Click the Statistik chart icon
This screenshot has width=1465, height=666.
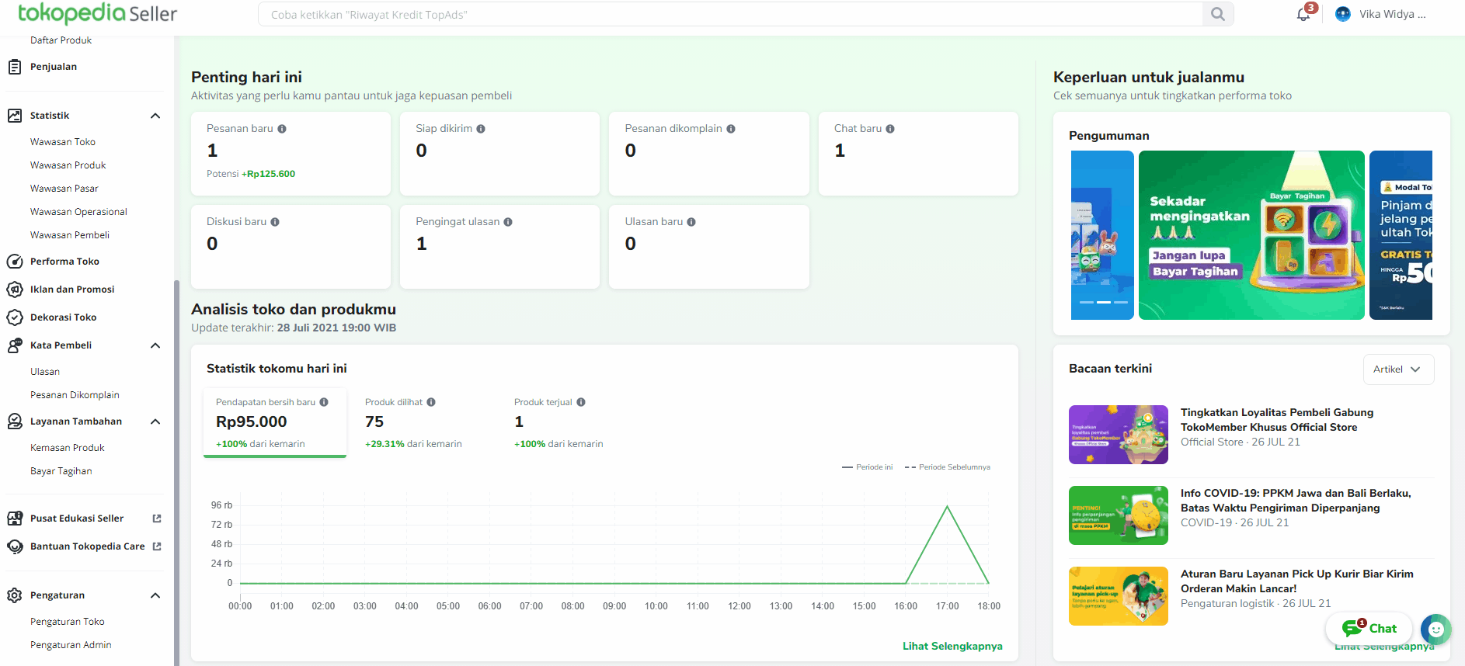pos(15,116)
